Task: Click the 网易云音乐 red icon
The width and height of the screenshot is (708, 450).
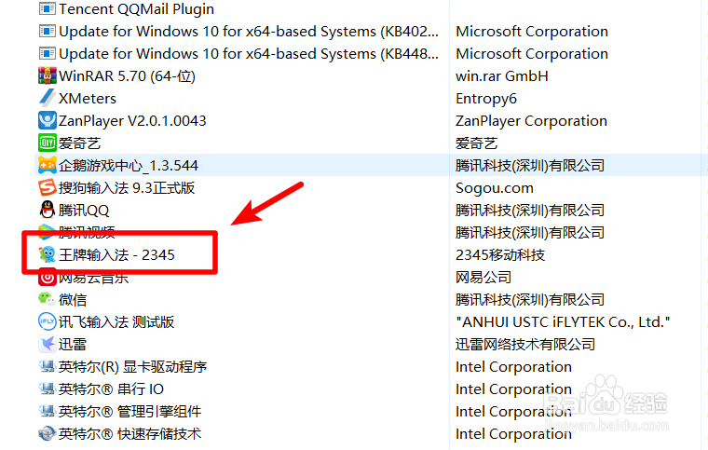Action: [x=48, y=277]
